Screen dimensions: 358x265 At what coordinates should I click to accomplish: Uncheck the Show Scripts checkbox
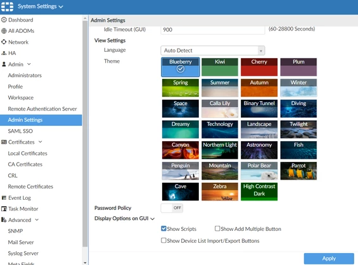click(163, 228)
